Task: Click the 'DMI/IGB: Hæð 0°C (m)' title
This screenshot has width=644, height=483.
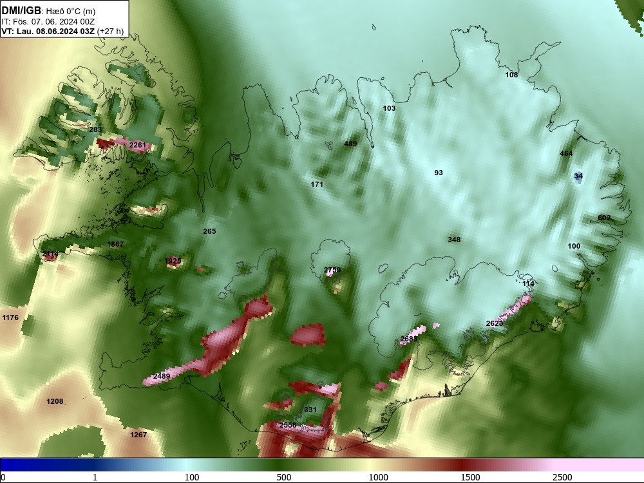Action: point(48,11)
